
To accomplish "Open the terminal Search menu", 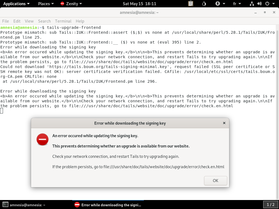I will pyautogui.click(x=44, y=21).
